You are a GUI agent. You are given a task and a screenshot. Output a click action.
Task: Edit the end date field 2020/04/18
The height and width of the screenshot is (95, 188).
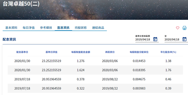click(x=172, y=40)
